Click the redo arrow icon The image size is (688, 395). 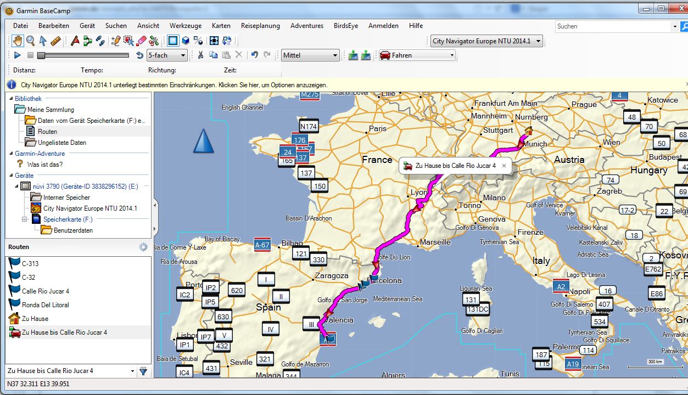pyautogui.click(x=267, y=55)
